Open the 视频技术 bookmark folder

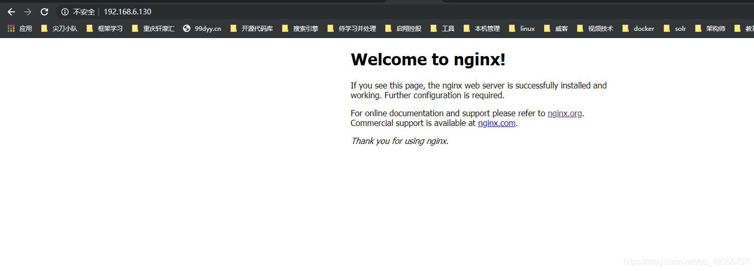(595, 29)
